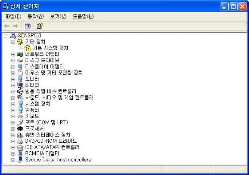Expand the 프로세서 category

point(13,129)
